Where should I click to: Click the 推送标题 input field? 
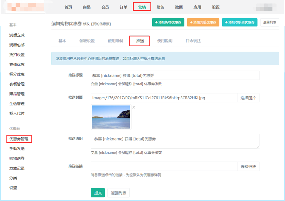175,76
